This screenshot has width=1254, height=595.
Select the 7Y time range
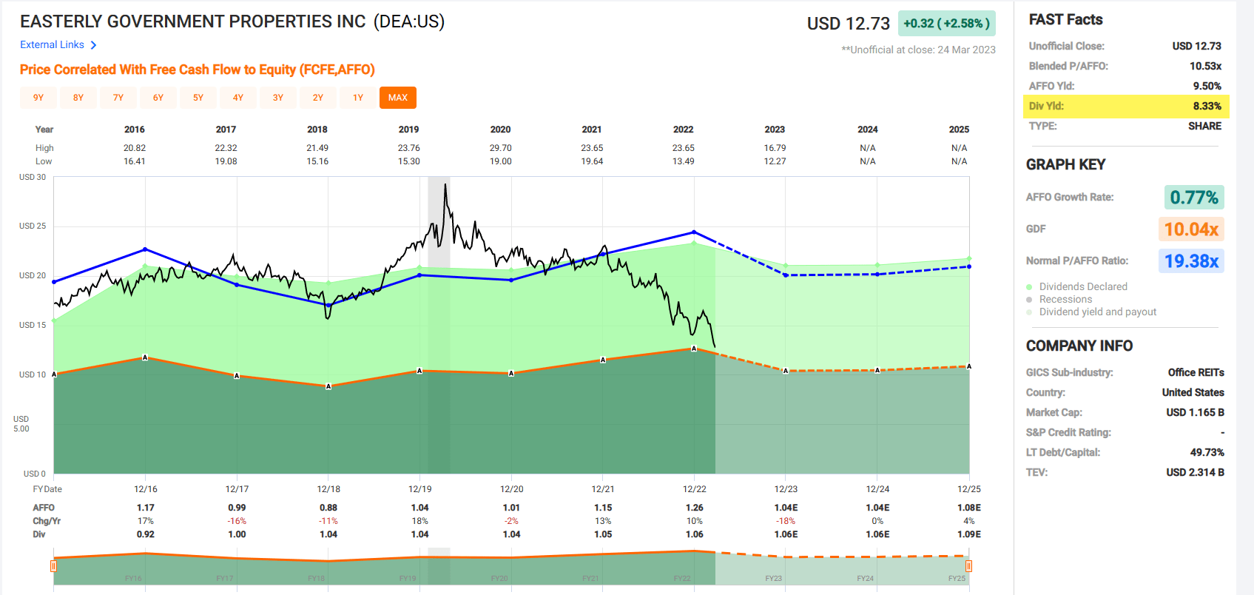click(x=118, y=98)
